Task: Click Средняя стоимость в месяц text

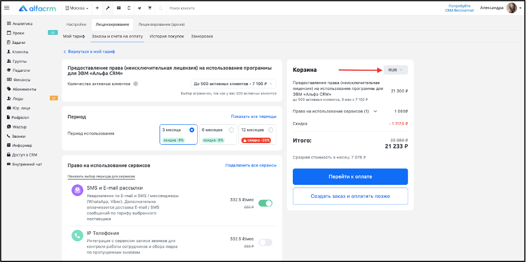Action: point(329,158)
